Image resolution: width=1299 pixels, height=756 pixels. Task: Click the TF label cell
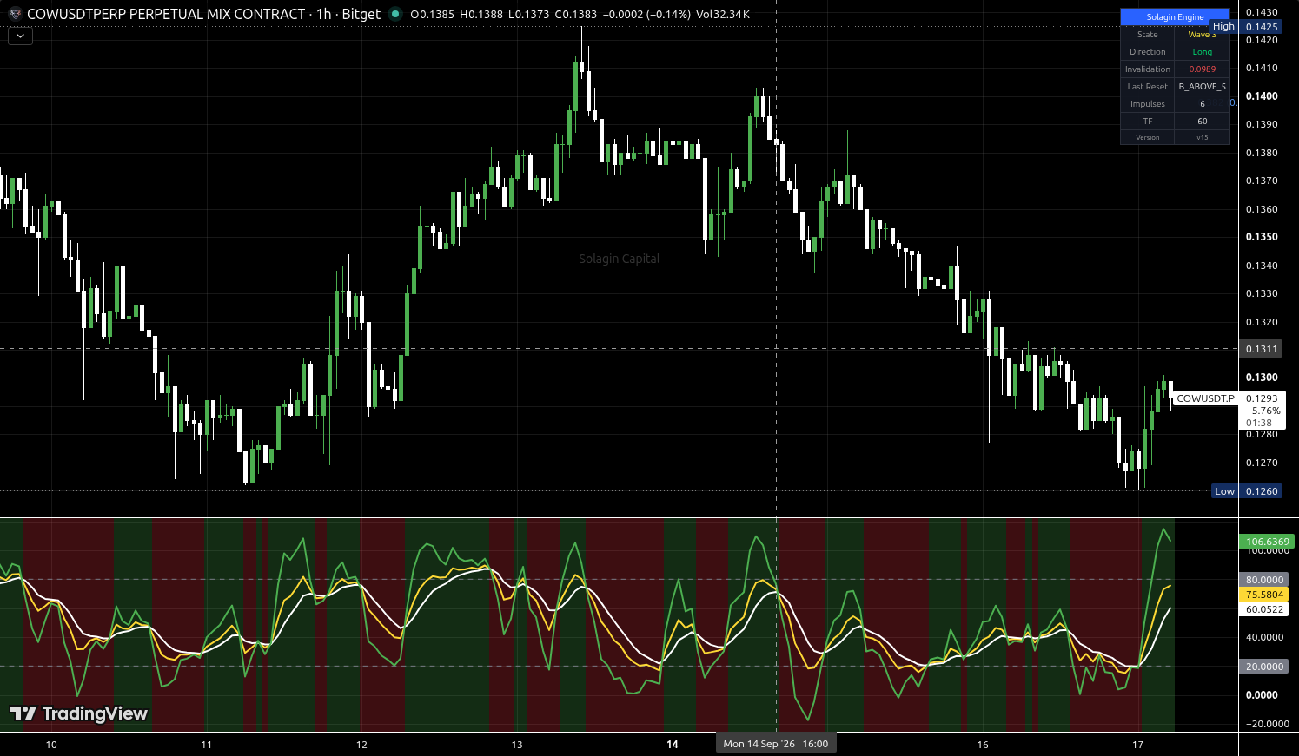(1147, 122)
